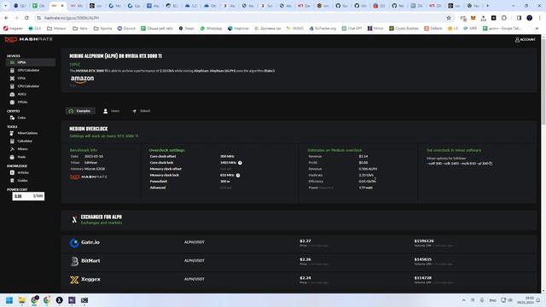
Task: Open the MetaMask fox extension
Action: pos(473,18)
